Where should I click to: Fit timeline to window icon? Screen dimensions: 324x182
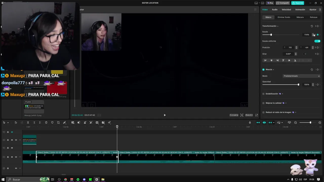289,123
